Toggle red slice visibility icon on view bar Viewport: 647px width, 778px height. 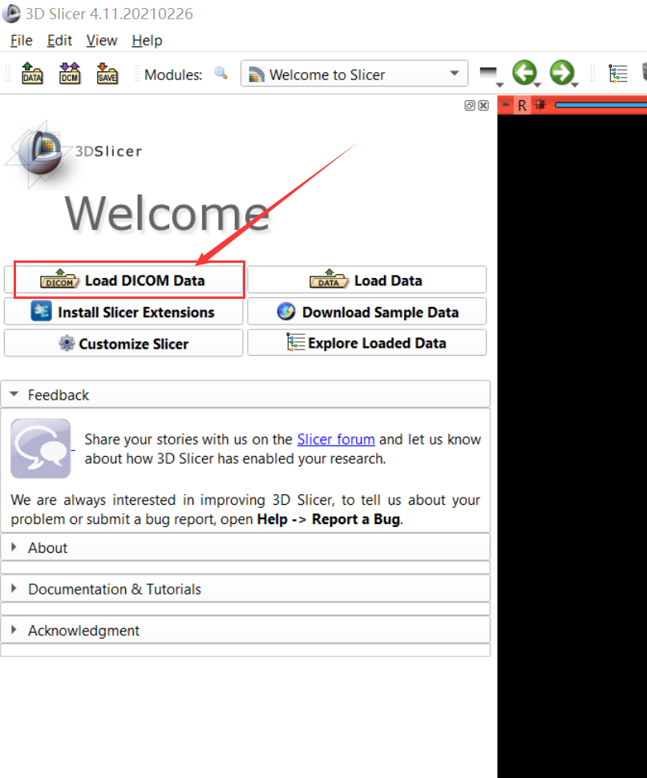[x=540, y=105]
